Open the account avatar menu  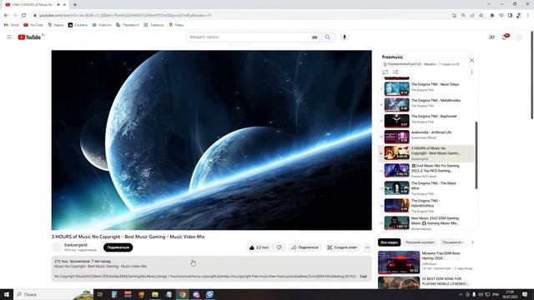tap(518, 37)
